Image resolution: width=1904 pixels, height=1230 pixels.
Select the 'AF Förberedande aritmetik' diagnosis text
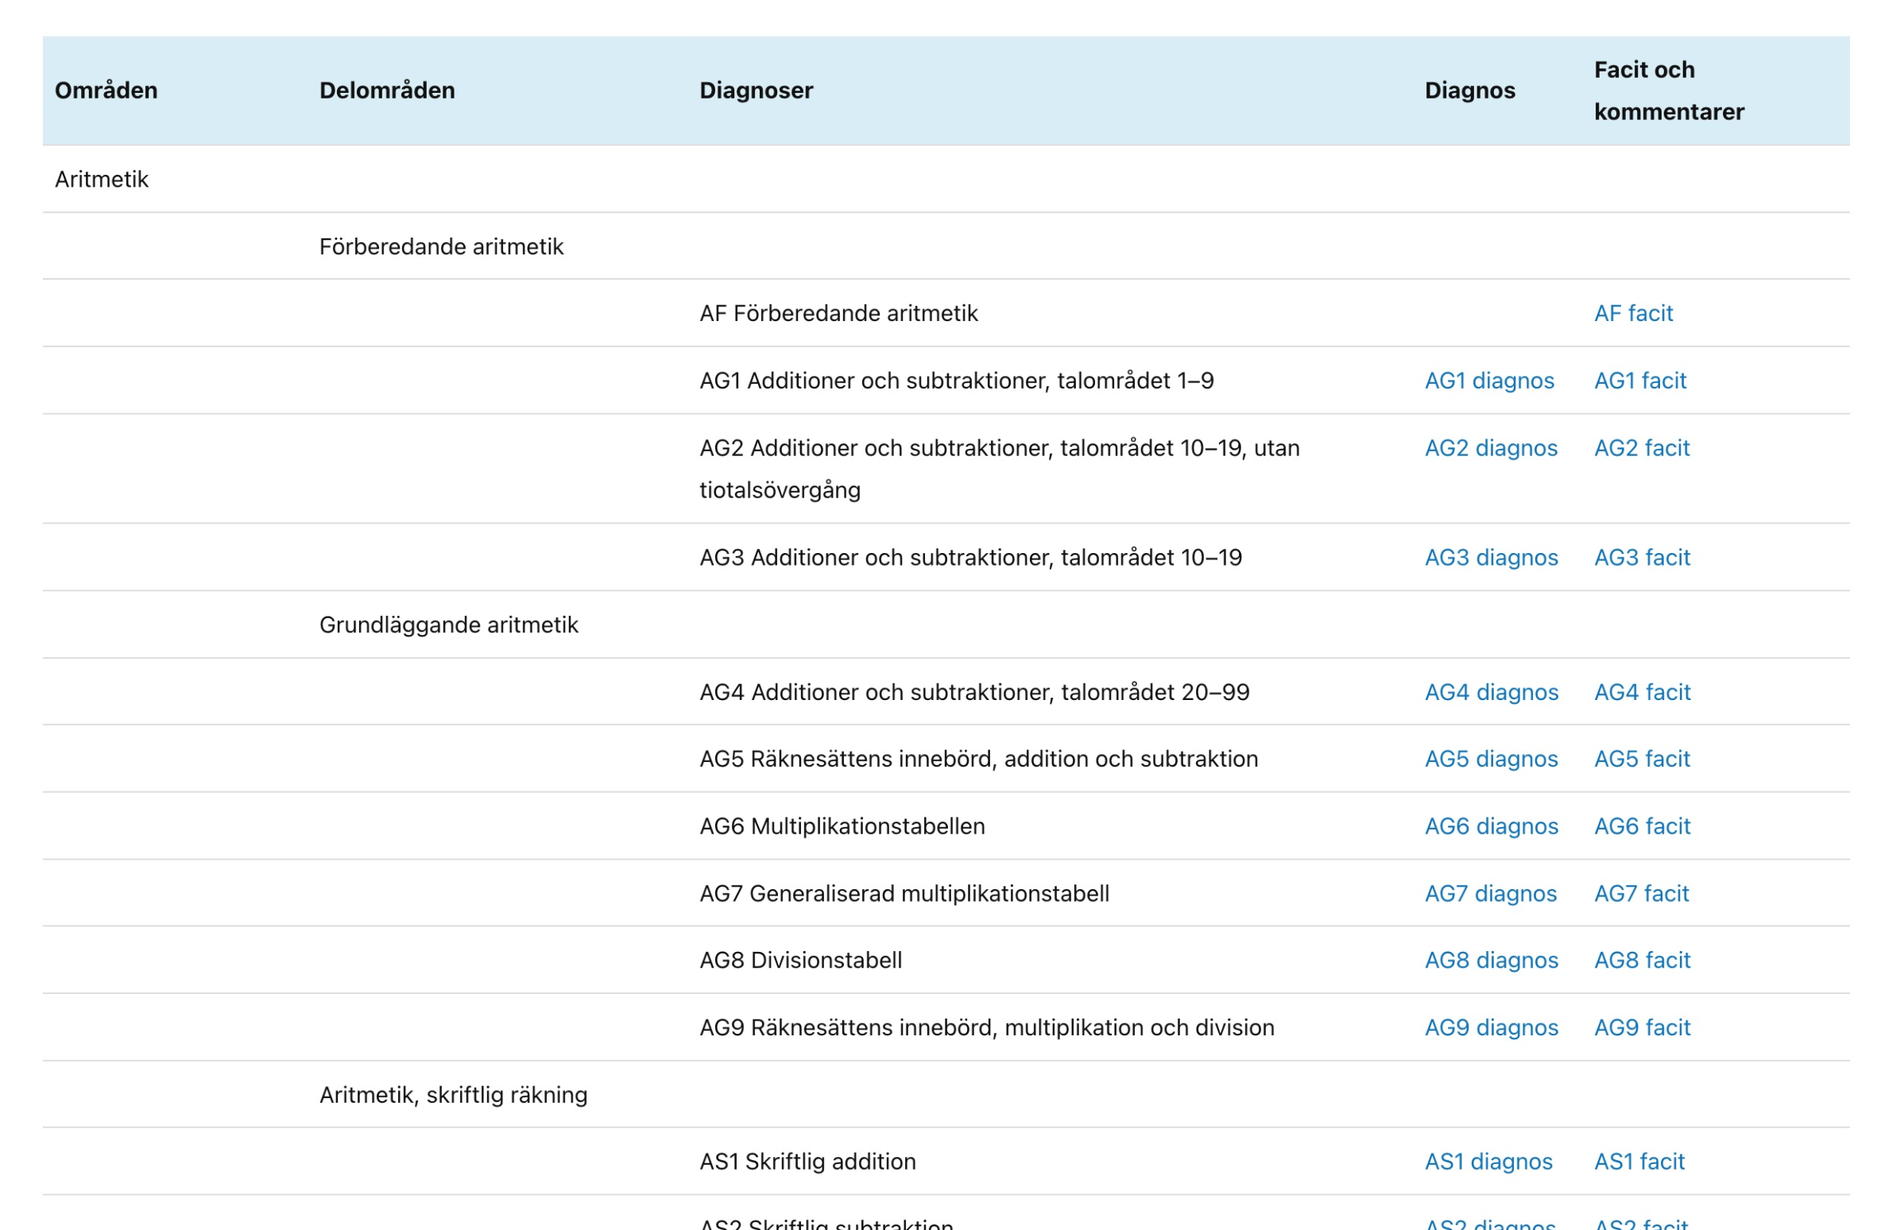pyautogui.click(x=838, y=313)
